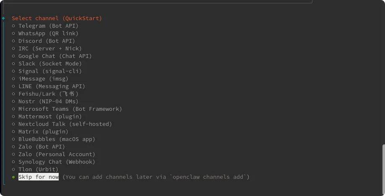Select Discord (Bot API) channel option
This screenshot has height=196, width=385.
47,41
